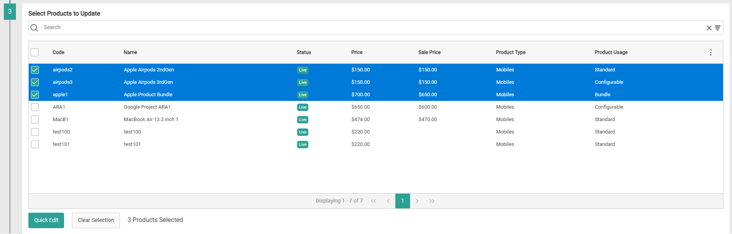Screen dimensions: 732x234
Task: Check the test100 row checkbox
Action: [x=35, y=132]
